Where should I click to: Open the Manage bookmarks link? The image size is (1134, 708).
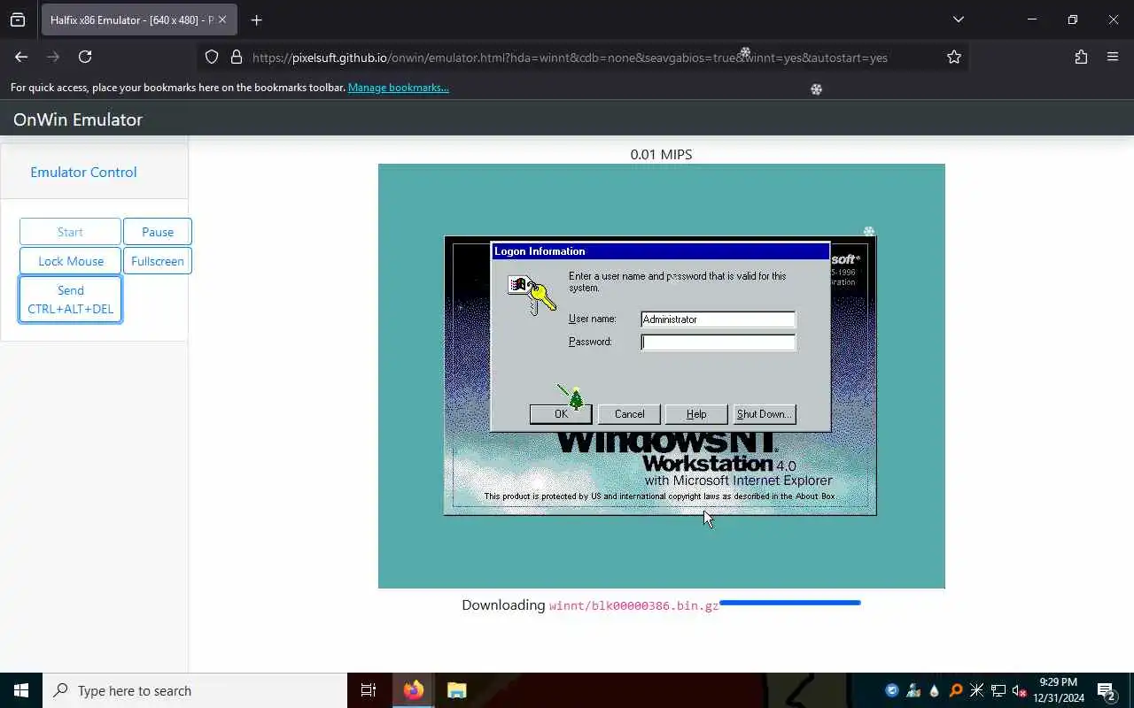click(x=399, y=88)
